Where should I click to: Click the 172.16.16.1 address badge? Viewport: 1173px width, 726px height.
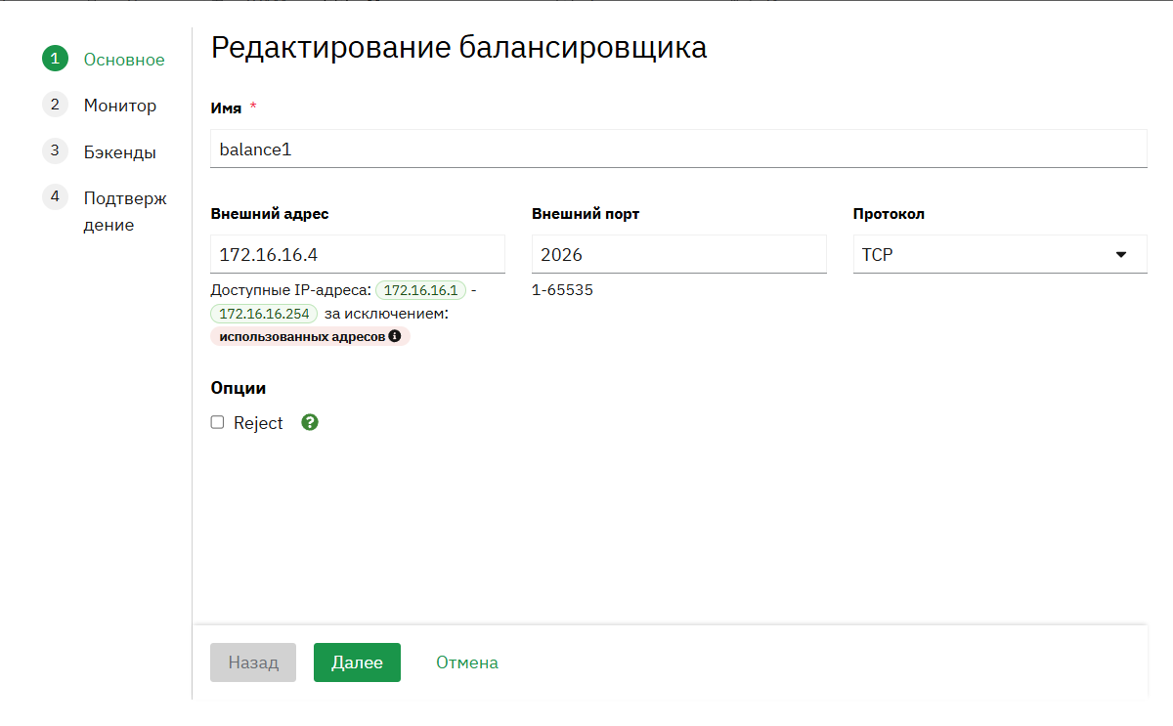pos(421,290)
